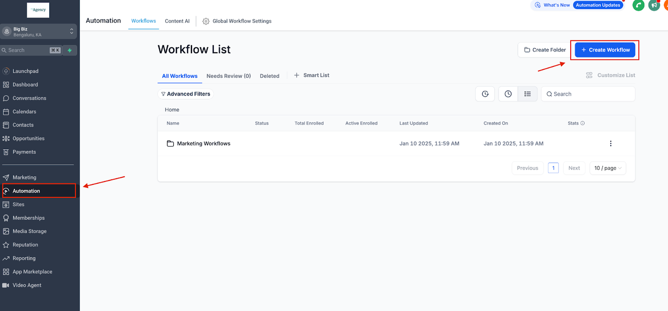Viewport: 668px width, 311px height.
Task: Switch to Content AI tab
Action: (x=177, y=21)
